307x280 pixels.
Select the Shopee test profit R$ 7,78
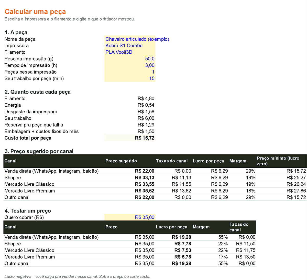(183, 244)
